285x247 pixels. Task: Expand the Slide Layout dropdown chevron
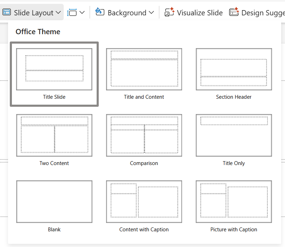pos(58,13)
